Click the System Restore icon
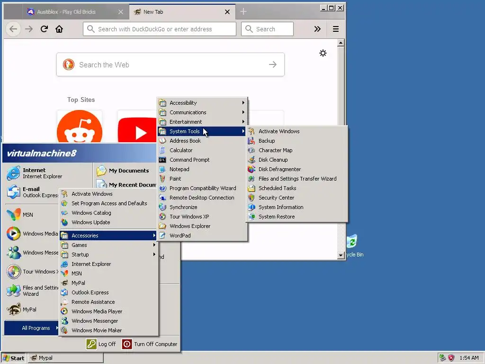This screenshot has height=364, width=485. click(x=251, y=217)
